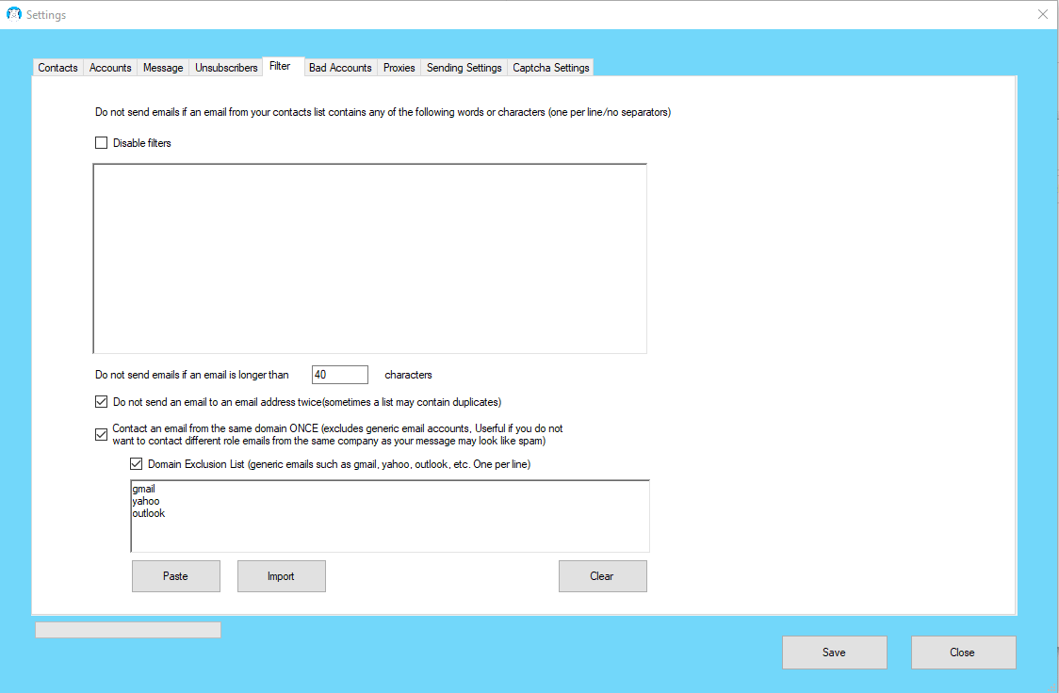
Task: Toggle contact same domain ONCE checkbox
Action: [102, 435]
